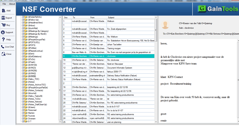The width and height of the screenshot is (239, 126).
Task: Click the Support button label
Action: 9,32
